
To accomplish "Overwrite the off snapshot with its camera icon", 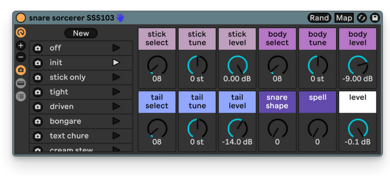I will click(x=38, y=48).
